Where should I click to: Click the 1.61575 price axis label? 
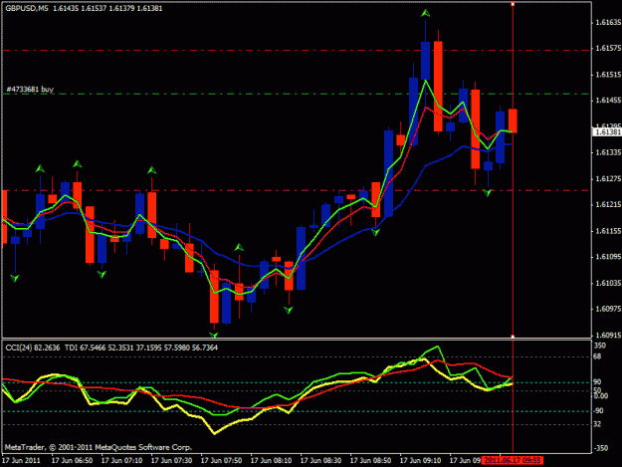pos(608,49)
